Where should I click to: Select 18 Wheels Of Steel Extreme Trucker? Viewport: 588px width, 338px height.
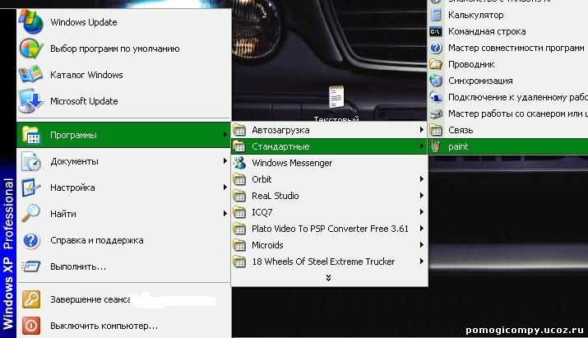tap(329, 262)
